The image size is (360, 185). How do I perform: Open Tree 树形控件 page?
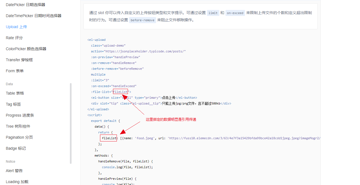coord(18,126)
